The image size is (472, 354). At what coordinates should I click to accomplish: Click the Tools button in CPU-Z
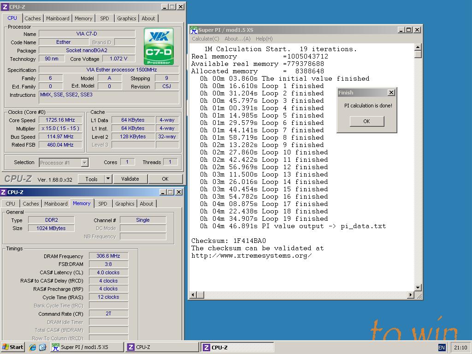[92, 179]
